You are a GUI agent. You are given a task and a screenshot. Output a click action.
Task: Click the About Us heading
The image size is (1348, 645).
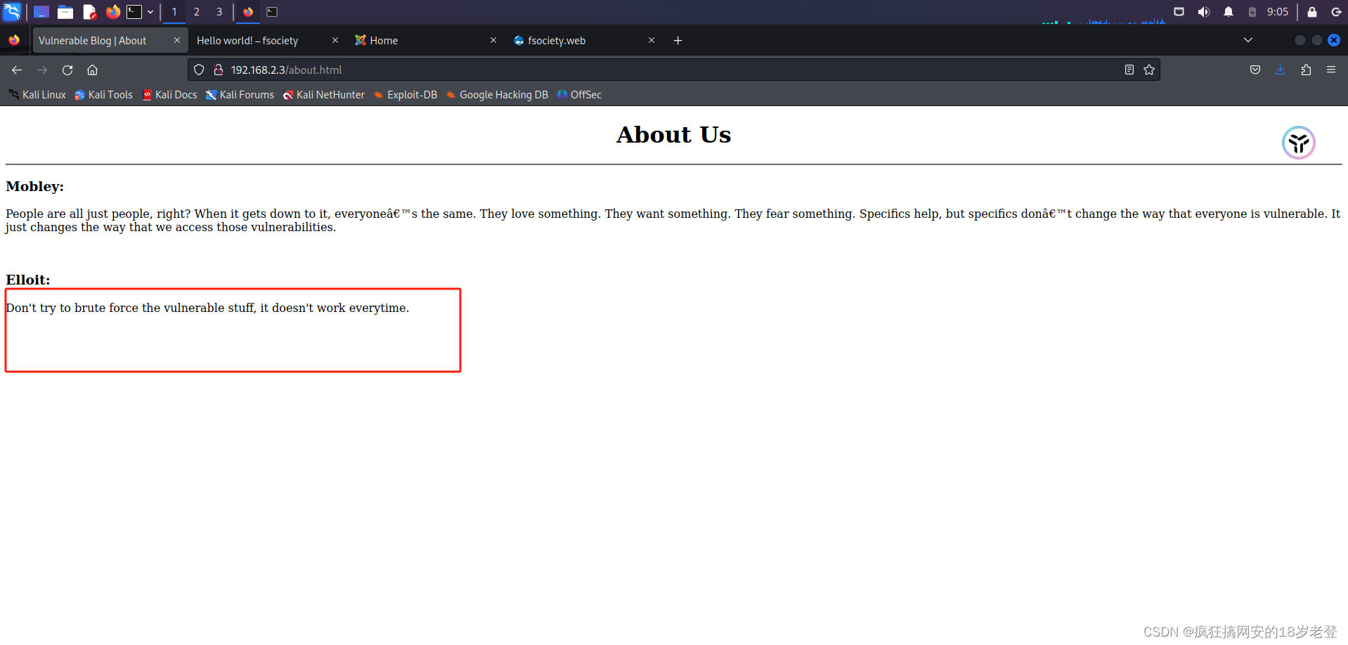673,134
